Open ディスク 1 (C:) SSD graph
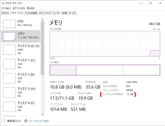The width and height of the screenshot is (165, 126). tap(21, 64)
